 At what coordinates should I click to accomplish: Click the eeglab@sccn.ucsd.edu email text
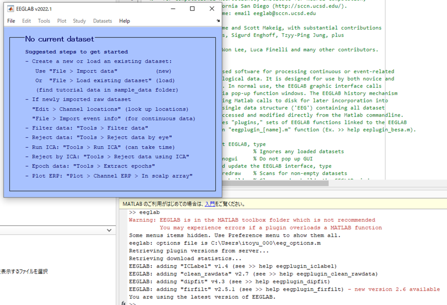coord(284,13)
